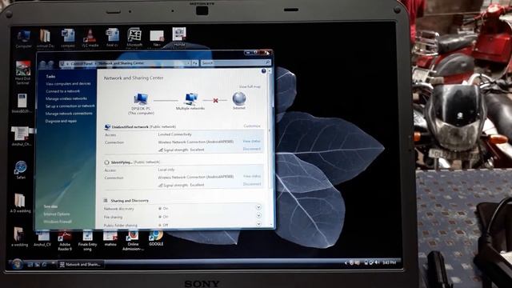Click Customize for Unidentified network
The height and width of the screenshot is (288, 512).
tap(252, 126)
